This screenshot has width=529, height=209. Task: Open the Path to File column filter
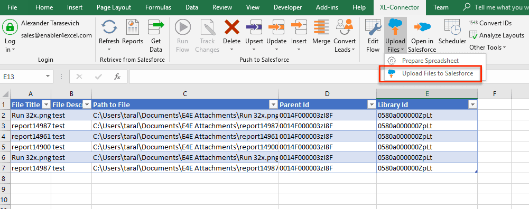coord(273,105)
